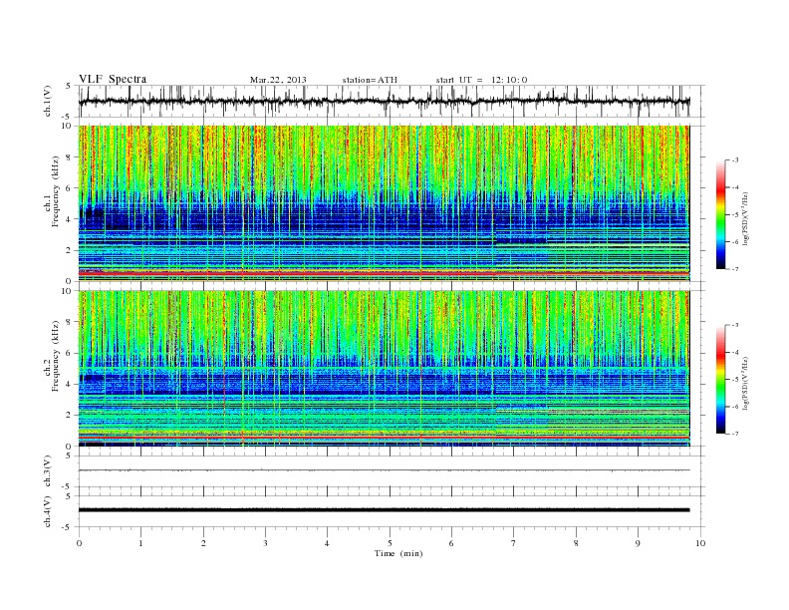Viewport: 789px width, 610px height.
Task: Click the "-3" label on ch.1 colorbar
Action: [x=735, y=160]
